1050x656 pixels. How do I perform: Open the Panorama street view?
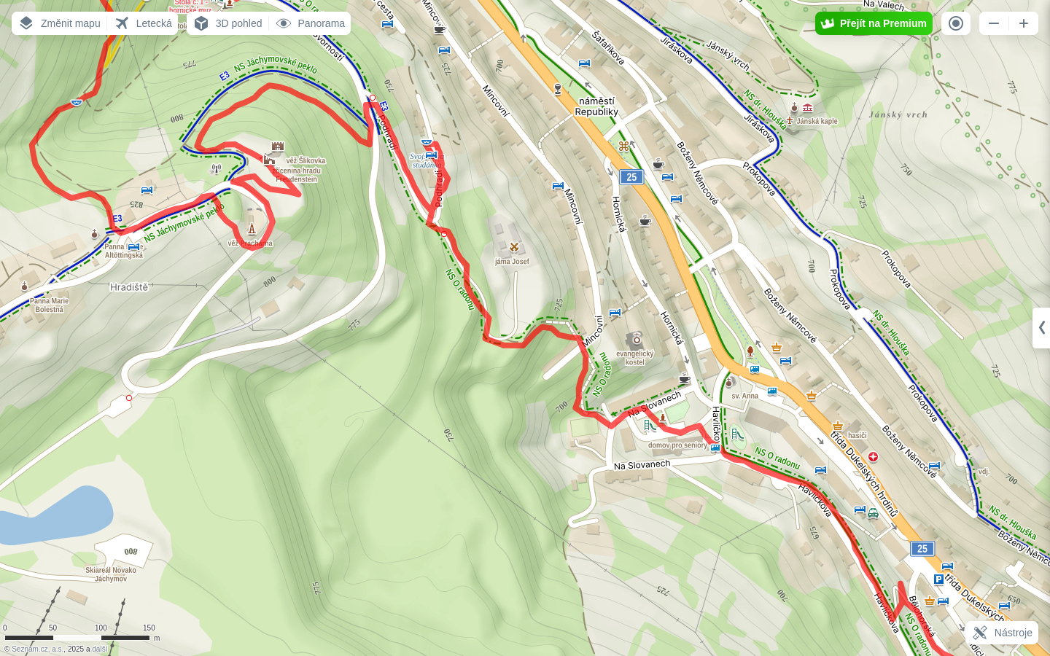tap(310, 23)
